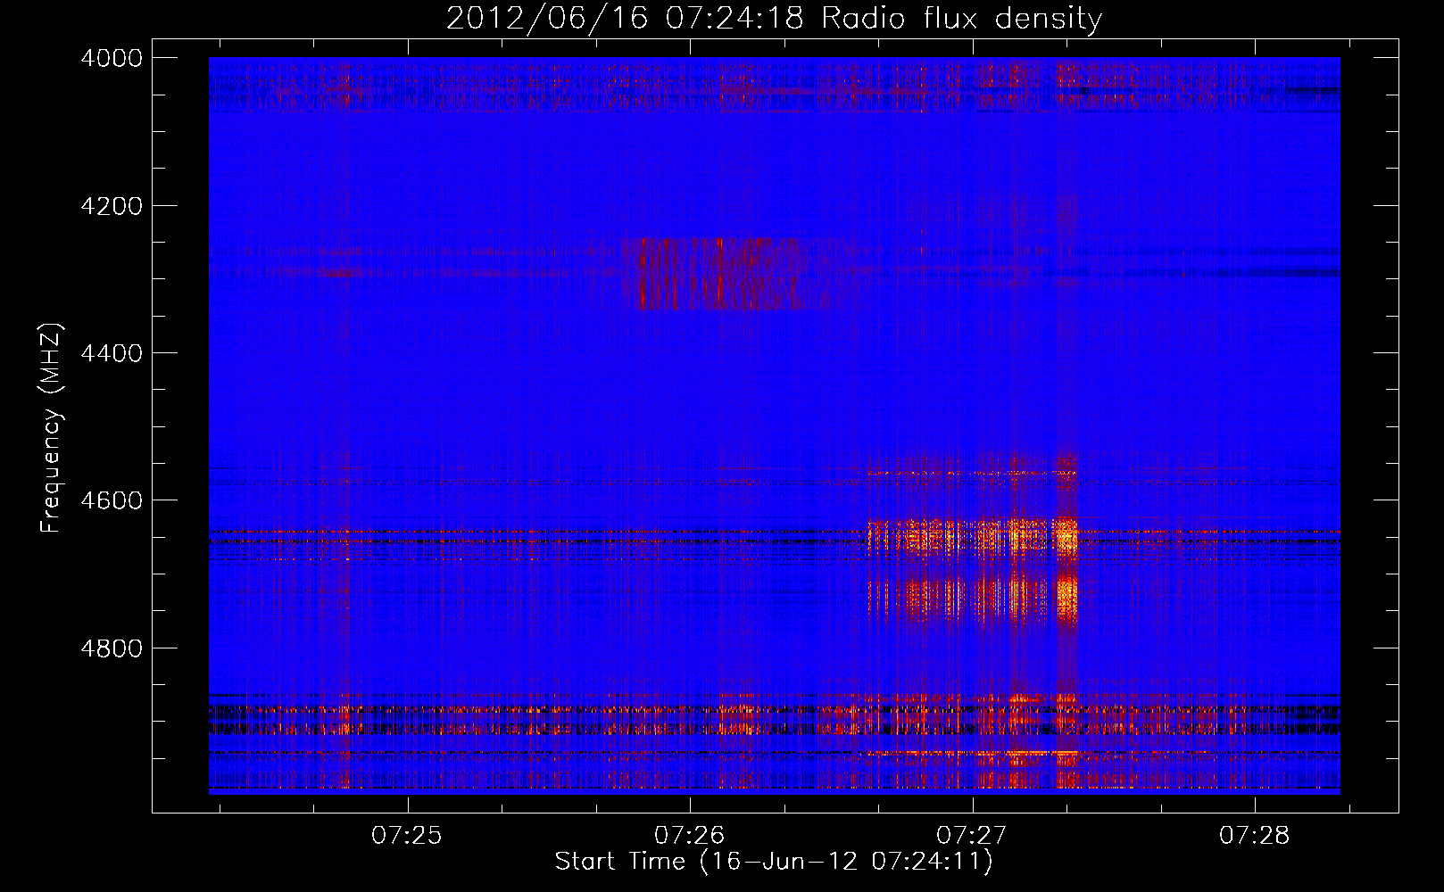The height and width of the screenshot is (892, 1444).
Task: Click the 4000 frequency axis label
Action: [112, 58]
